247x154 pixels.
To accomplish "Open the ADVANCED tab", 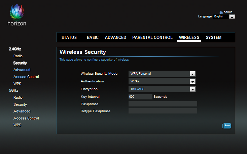I will point(115,37).
